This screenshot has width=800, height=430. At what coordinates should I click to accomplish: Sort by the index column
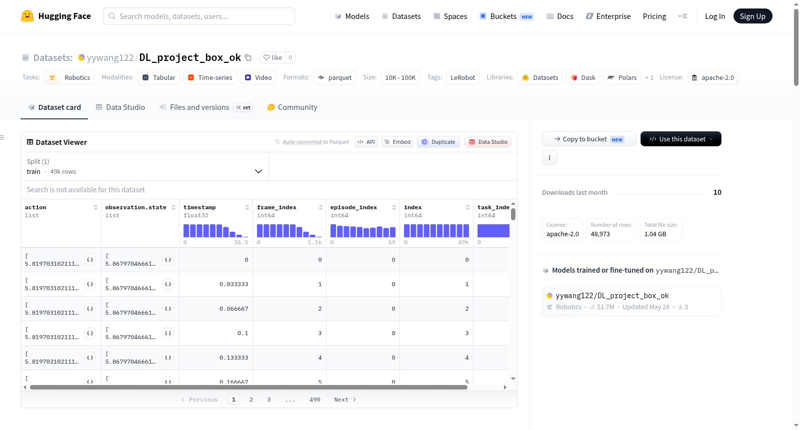tap(467, 207)
